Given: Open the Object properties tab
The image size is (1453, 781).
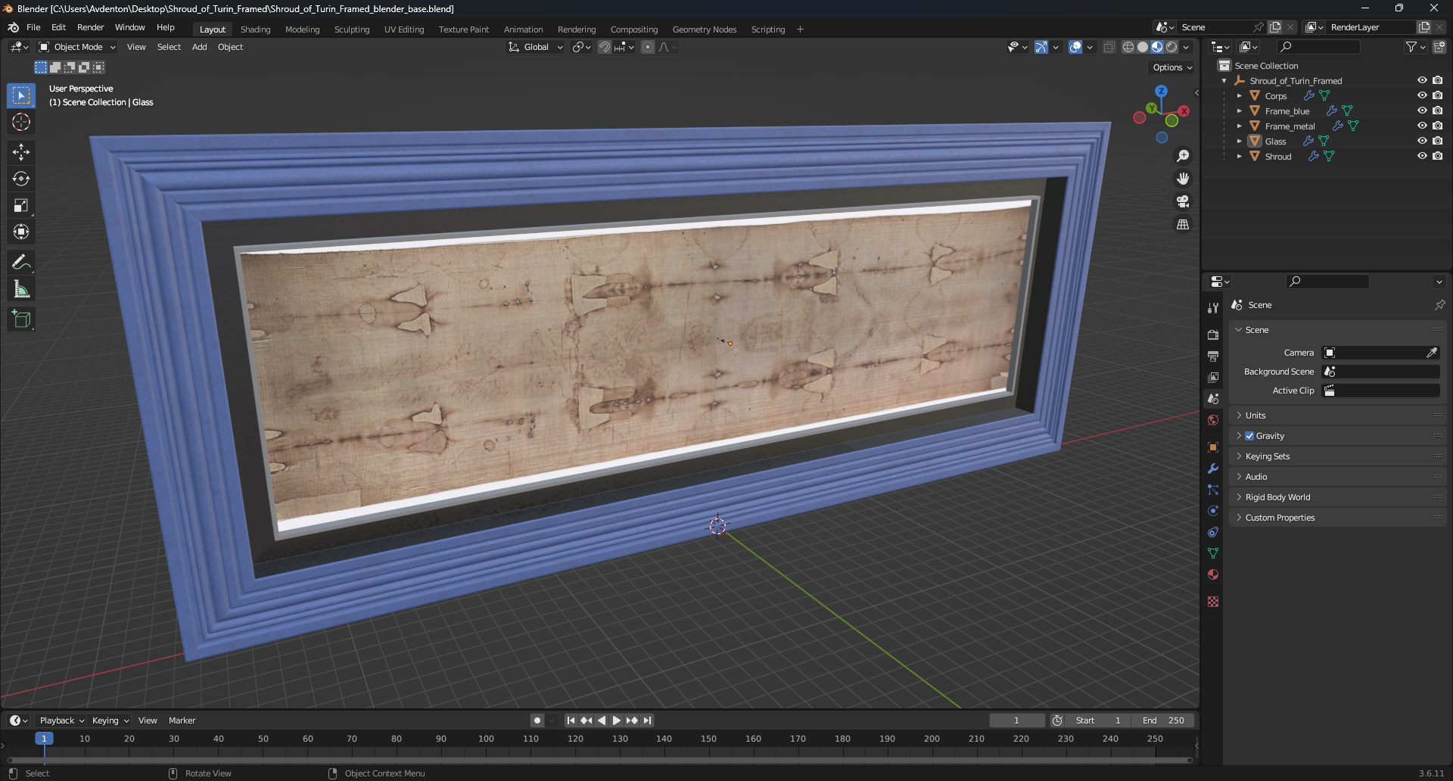Looking at the screenshot, I should pyautogui.click(x=1213, y=447).
